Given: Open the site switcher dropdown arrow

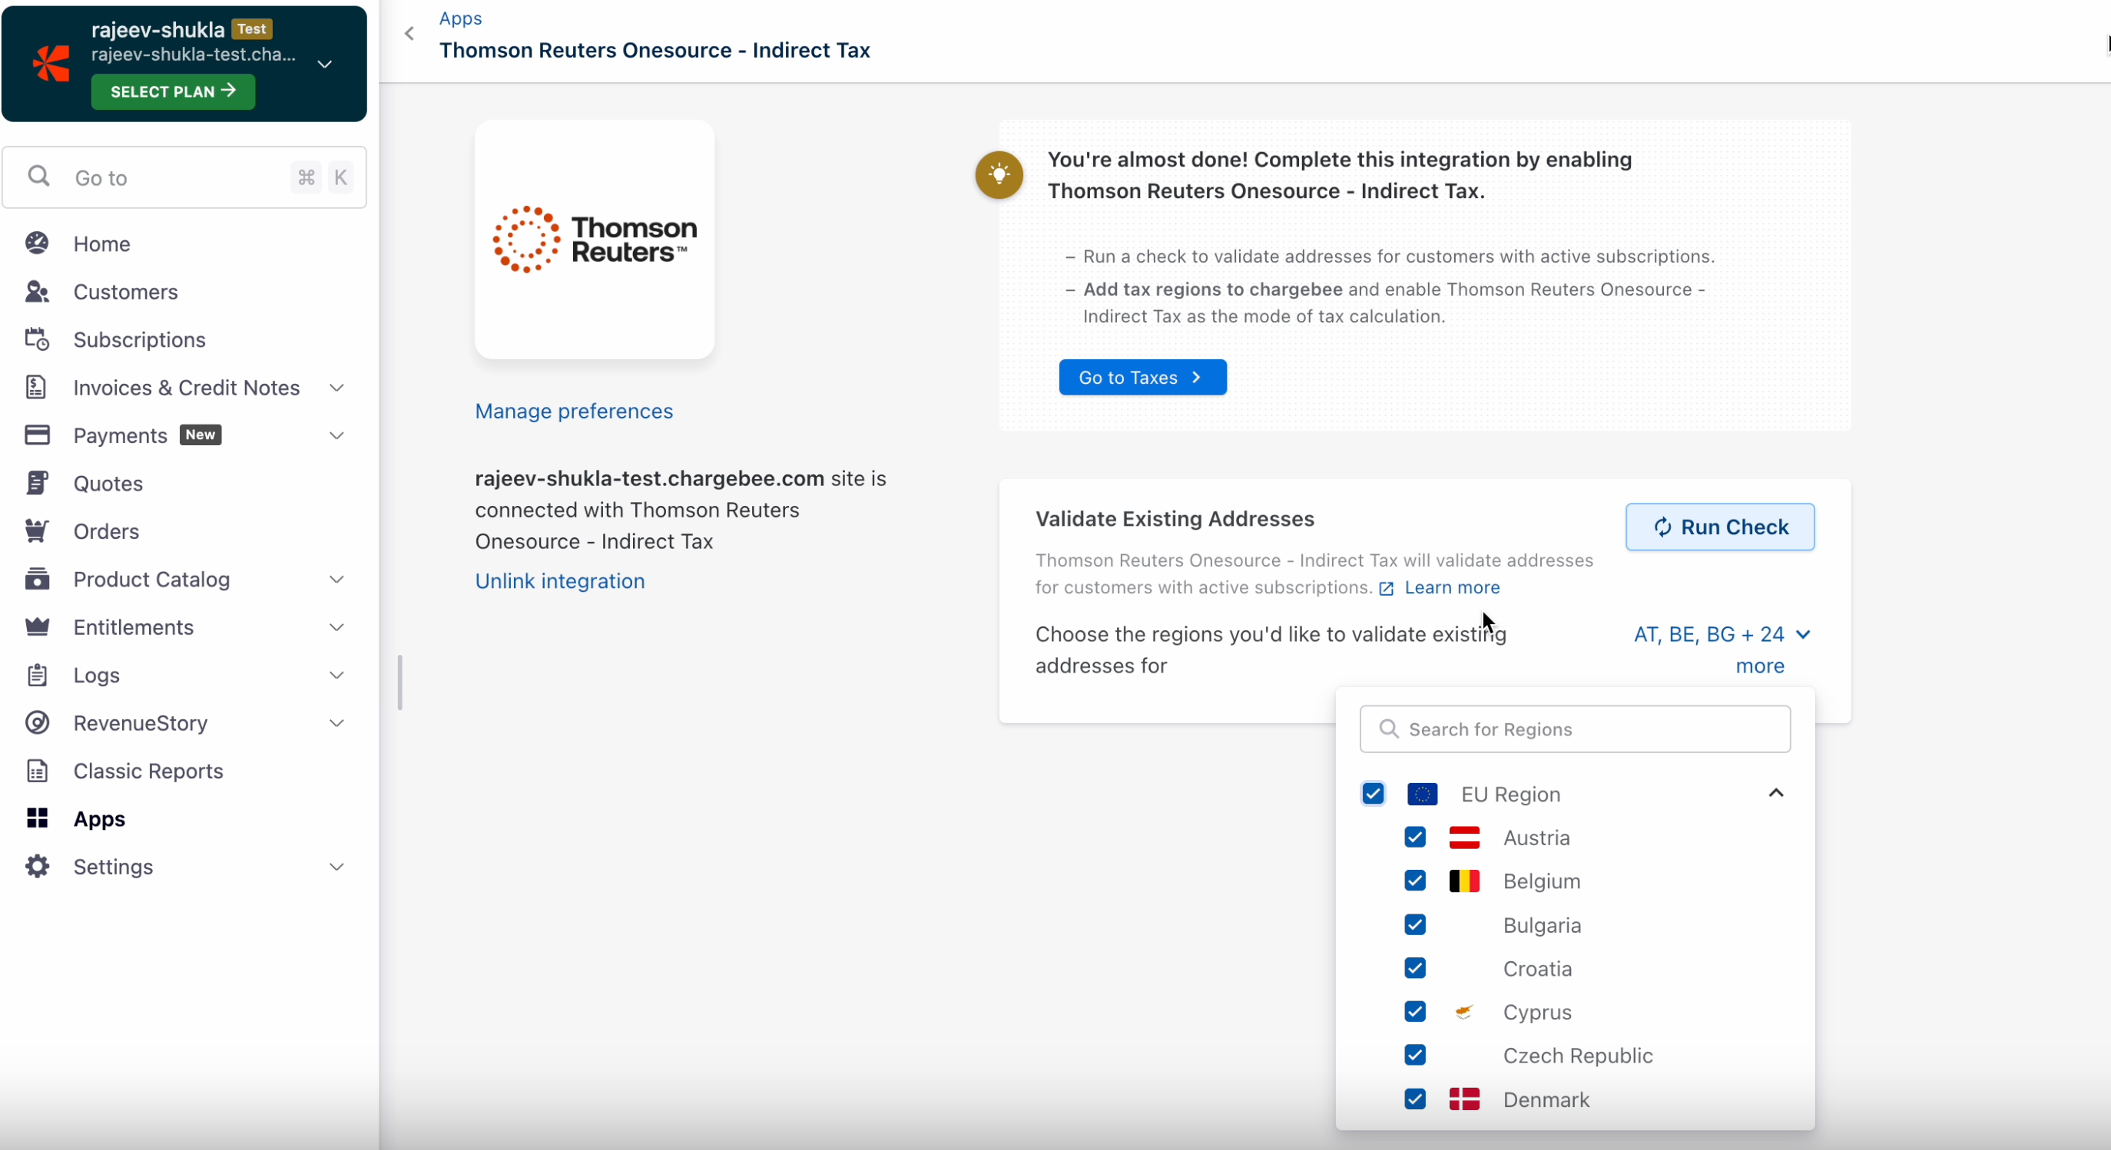Looking at the screenshot, I should coord(324,64).
